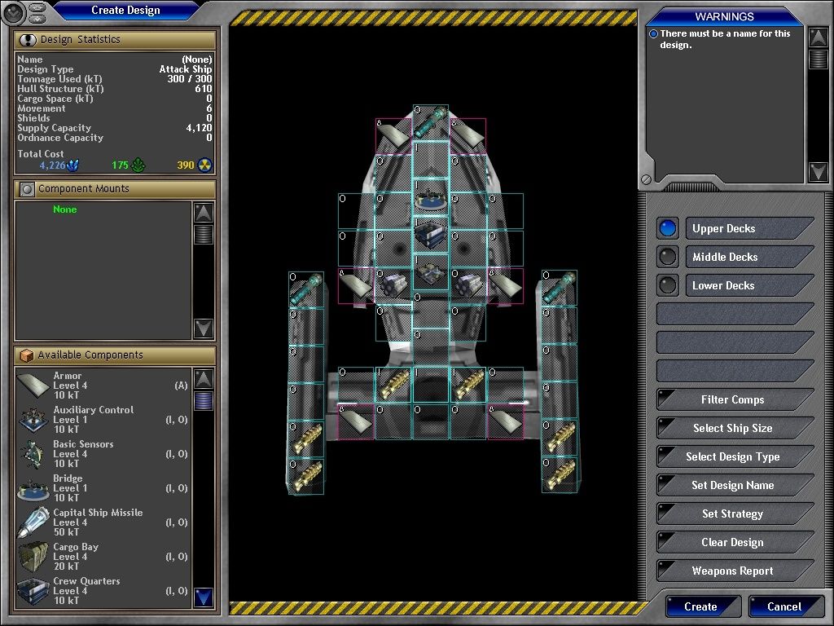The image size is (834, 626).
Task: Choose the Basic Sensors component icon
Action: click(x=33, y=453)
